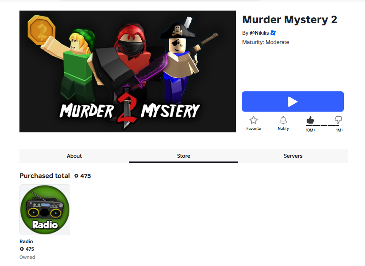Click the Owned status under Radio
Viewport: 365px width, 266px height.
tap(27, 257)
